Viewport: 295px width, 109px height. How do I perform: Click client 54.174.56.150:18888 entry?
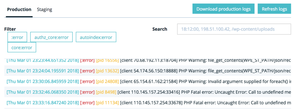point(149,71)
